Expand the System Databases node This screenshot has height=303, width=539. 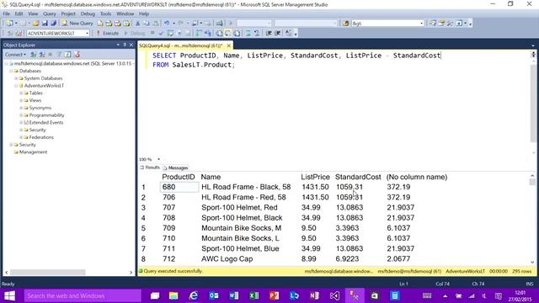pos(16,78)
